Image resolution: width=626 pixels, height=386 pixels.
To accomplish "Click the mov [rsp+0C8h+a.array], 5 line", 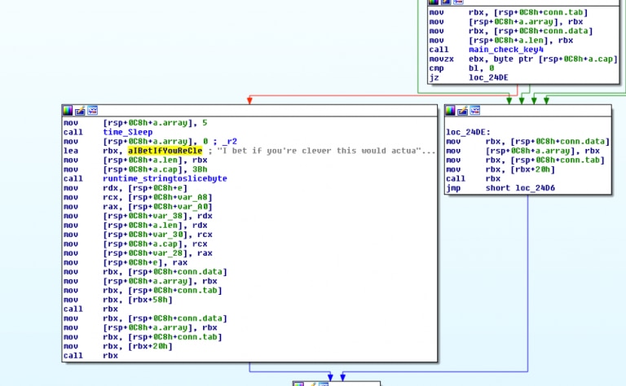I will 136,123.
